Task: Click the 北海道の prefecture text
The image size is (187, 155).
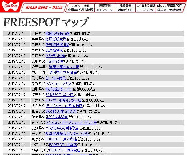Action: coord(38,111)
